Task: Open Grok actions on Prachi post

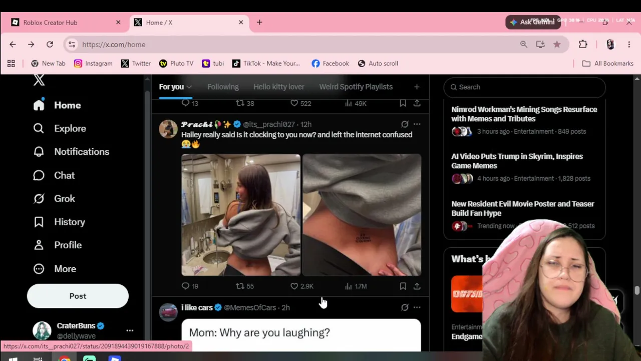Action: coord(405,124)
